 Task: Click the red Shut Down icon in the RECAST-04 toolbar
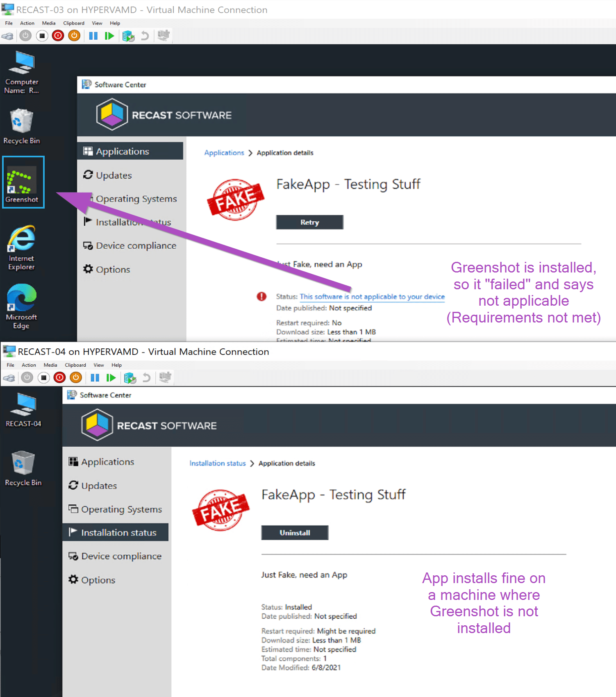pyautogui.click(x=60, y=377)
